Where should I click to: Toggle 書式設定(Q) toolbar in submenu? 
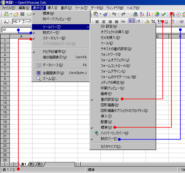pos(123,99)
